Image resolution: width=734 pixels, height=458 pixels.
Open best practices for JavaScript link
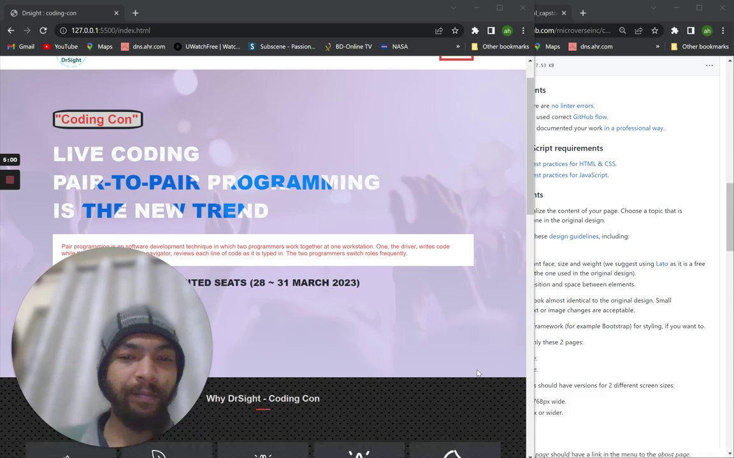(x=571, y=175)
